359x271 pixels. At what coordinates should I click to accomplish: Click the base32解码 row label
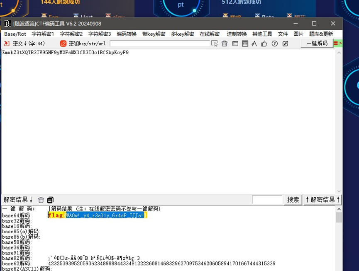[x=17, y=221]
